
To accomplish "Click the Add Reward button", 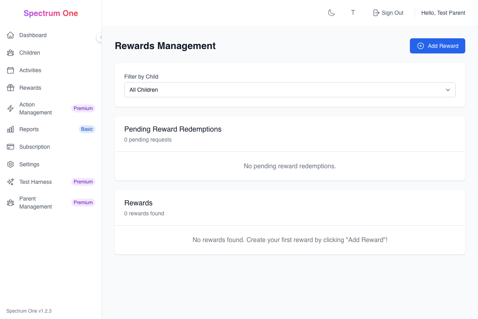I will coord(437,46).
